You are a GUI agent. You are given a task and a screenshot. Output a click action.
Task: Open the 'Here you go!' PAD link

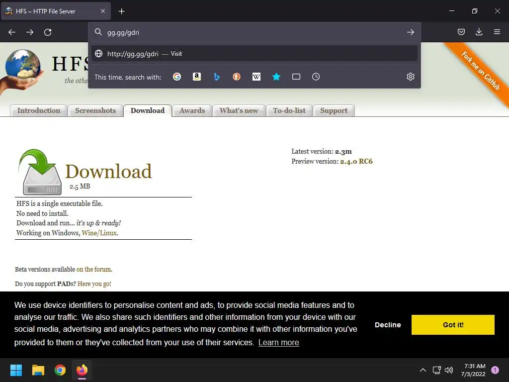[94, 284]
